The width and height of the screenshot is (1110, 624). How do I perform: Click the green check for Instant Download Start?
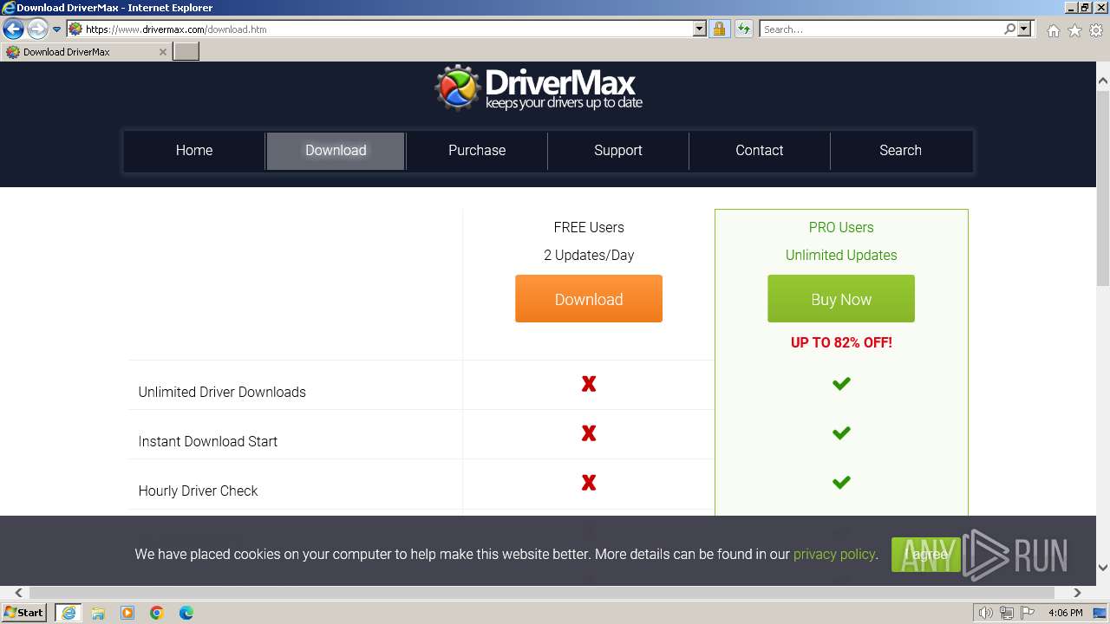pyautogui.click(x=841, y=432)
